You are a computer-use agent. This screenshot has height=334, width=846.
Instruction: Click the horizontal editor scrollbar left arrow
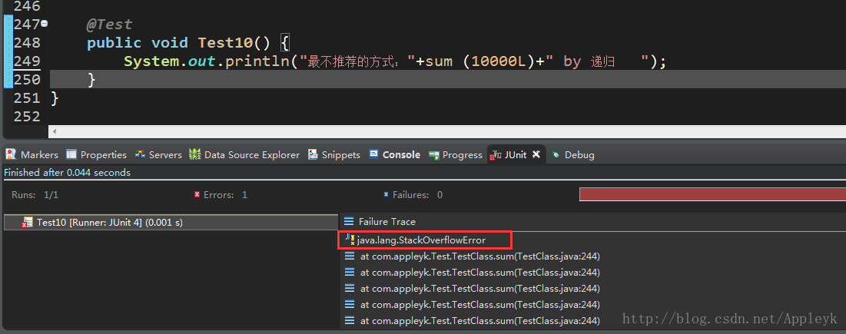coord(53,131)
